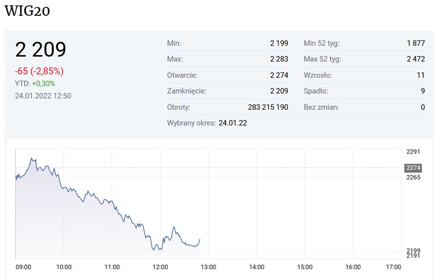Image resolution: width=434 pixels, height=280 pixels.
Task: Select the Obroty turnover value 283 215 190
Action: [x=268, y=107]
